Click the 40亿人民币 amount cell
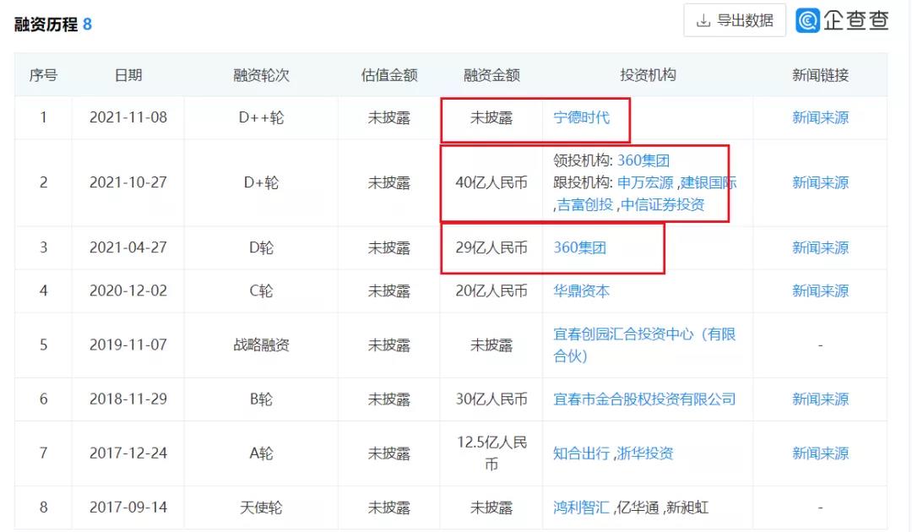This screenshot has width=912, height=532. (x=491, y=182)
